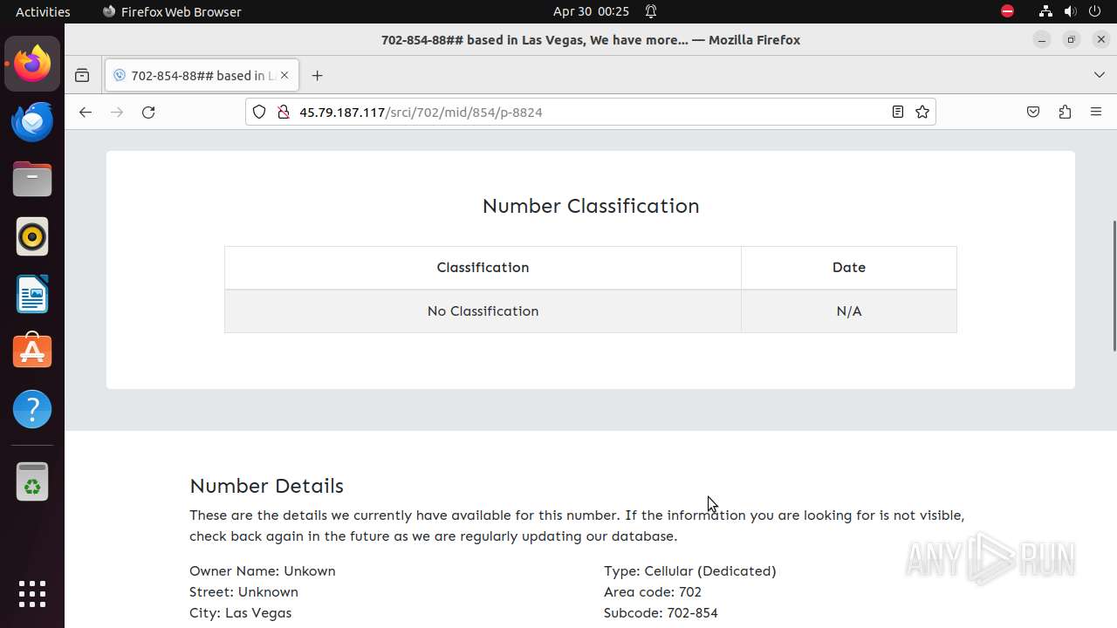The image size is (1117, 628).
Task: Click Street: Unknown text
Action: point(243,592)
